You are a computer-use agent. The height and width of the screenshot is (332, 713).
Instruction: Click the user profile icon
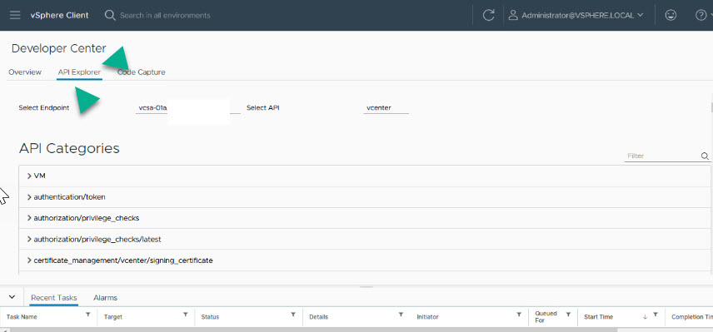[513, 15]
